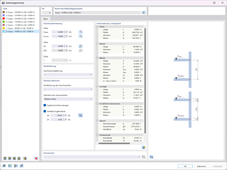Click the third bottom toolbar icon
227x170 pixels.
[16, 166]
